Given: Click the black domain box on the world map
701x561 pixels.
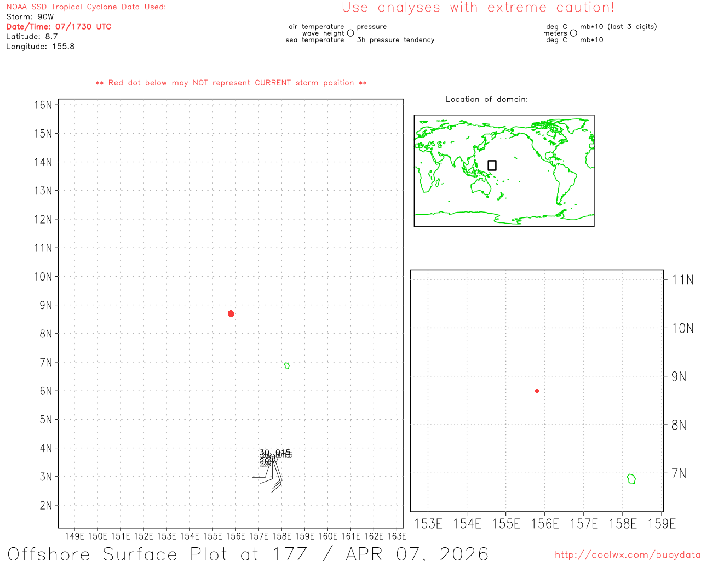Looking at the screenshot, I should pyautogui.click(x=492, y=165).
